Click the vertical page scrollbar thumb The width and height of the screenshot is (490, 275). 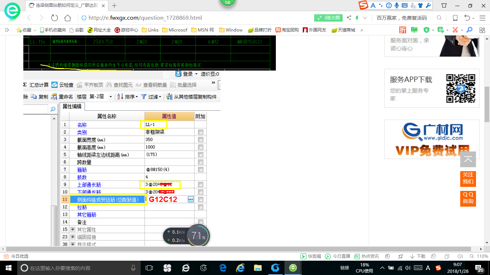[x=487, y=104]
